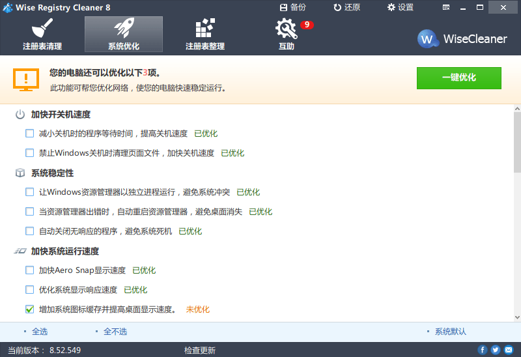Viewport: 521px width, 357px height.
Task: Click the scrollbar up arrow
Action: point(517,108)
